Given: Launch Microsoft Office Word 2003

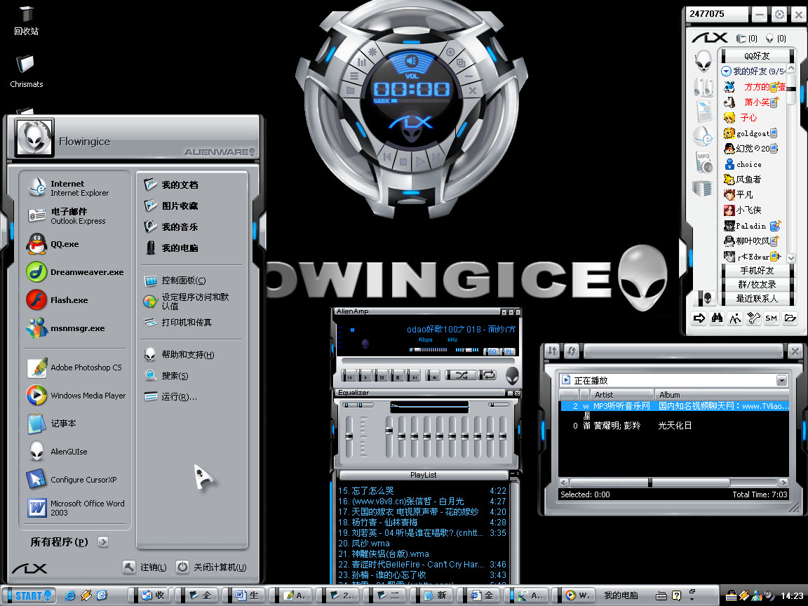Looking at the screenshot, I should (76, 508).
